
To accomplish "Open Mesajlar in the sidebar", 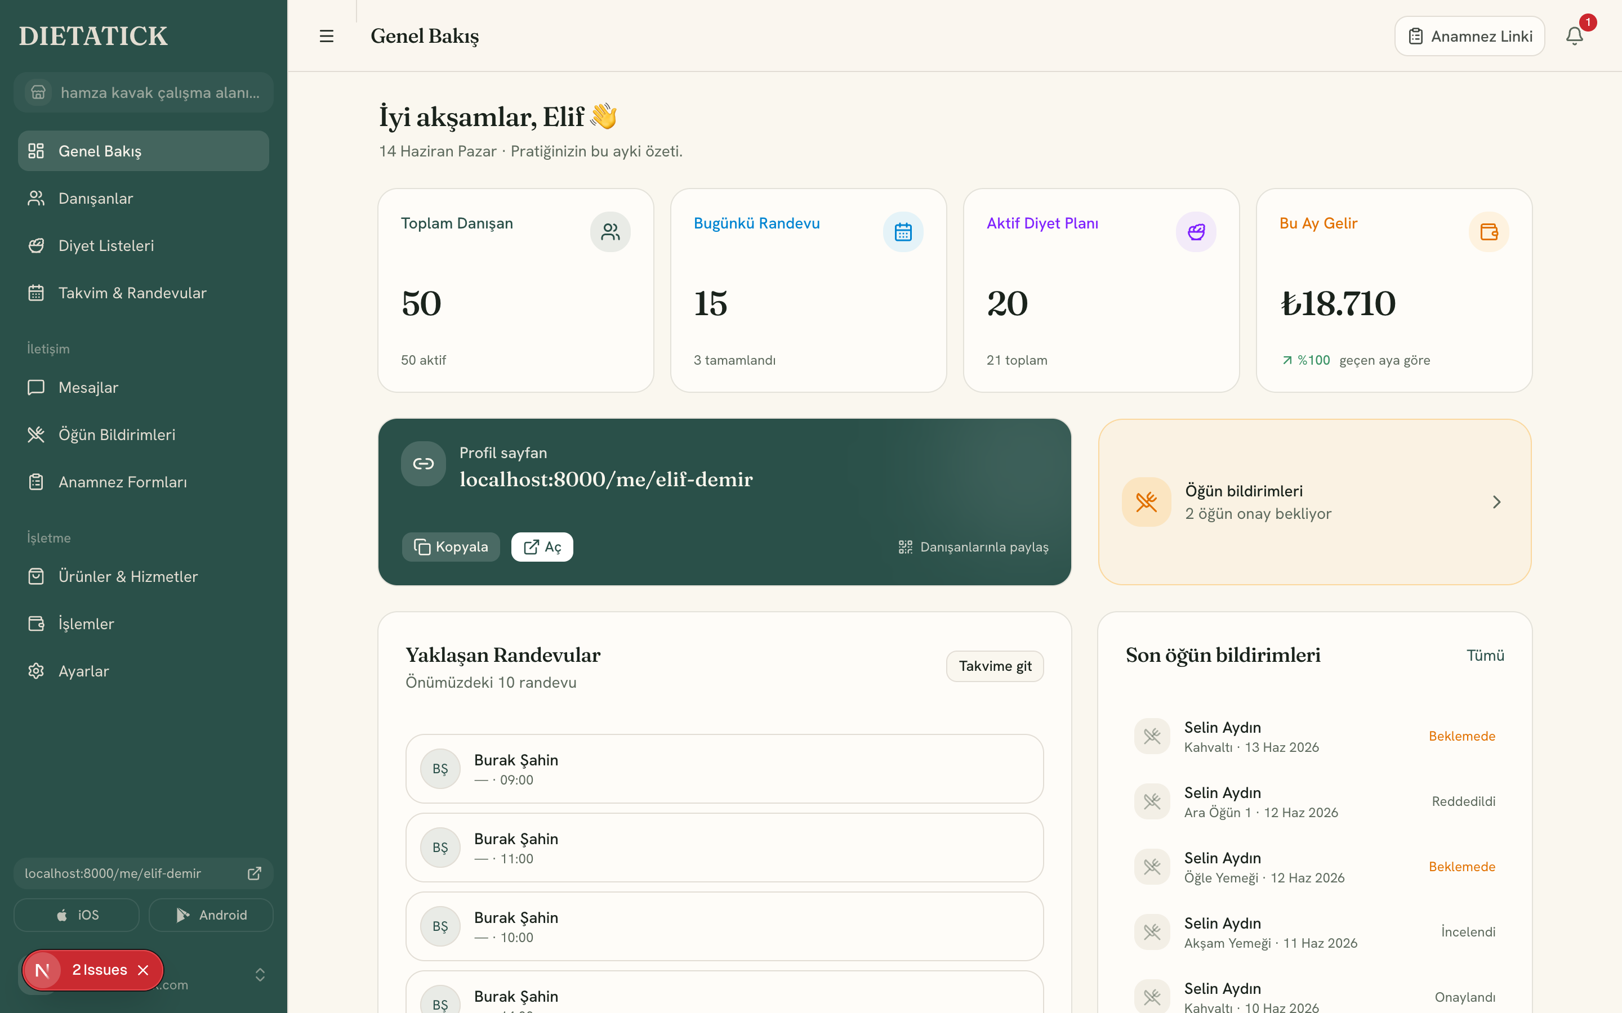I will pos(144,387).
